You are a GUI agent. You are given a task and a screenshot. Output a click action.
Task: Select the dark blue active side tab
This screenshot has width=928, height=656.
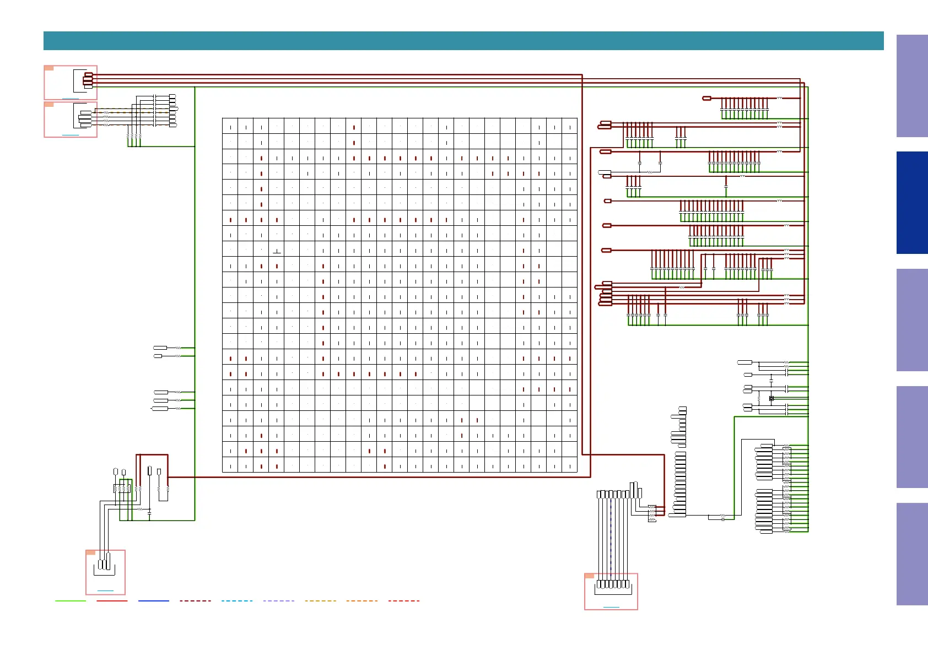[x=912, y=203]
